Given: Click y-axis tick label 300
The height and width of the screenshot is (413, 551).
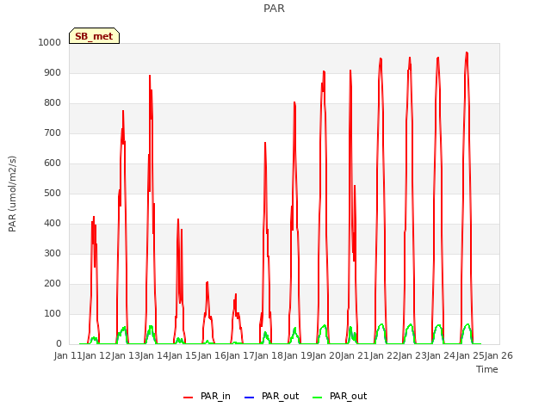Looking at the screenshot, I should tap(53, 254).
